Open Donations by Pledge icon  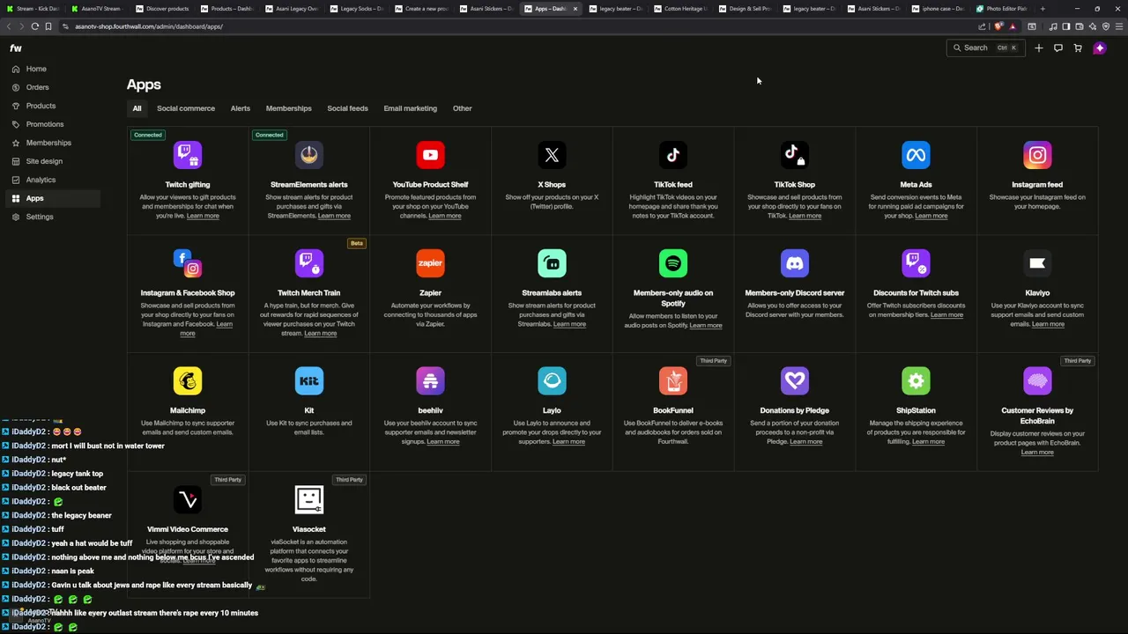[794, 380]
